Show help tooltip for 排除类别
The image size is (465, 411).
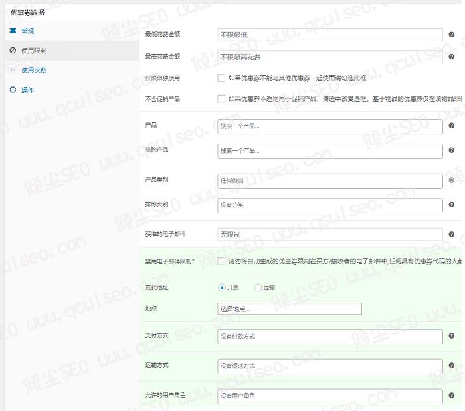click(451, 205)
